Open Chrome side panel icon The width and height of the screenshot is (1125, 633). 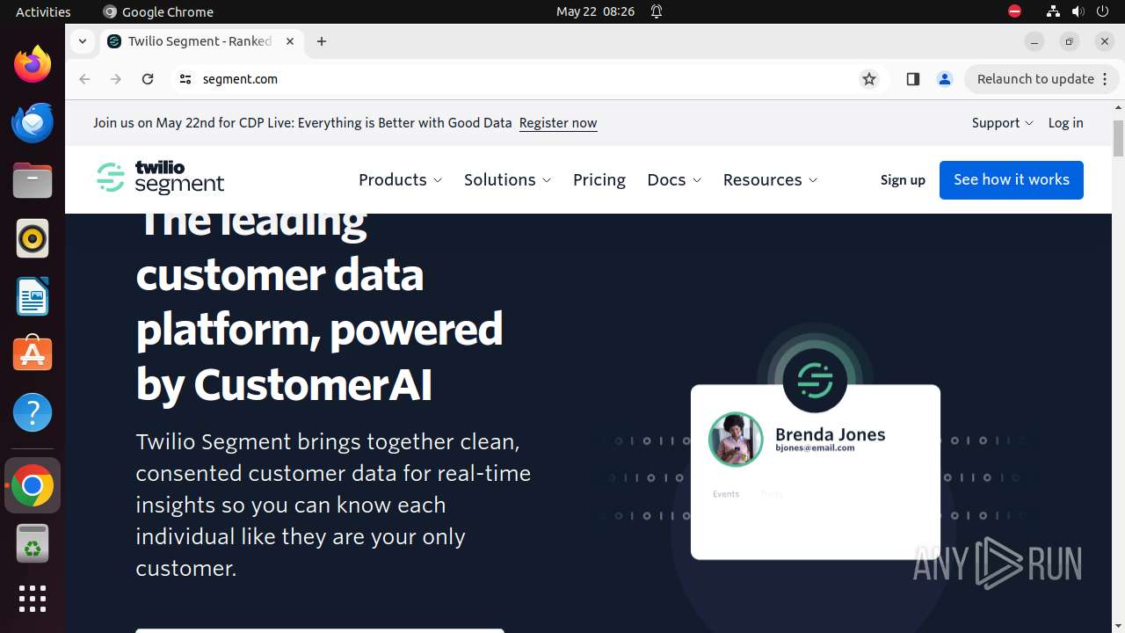[912, 79]
